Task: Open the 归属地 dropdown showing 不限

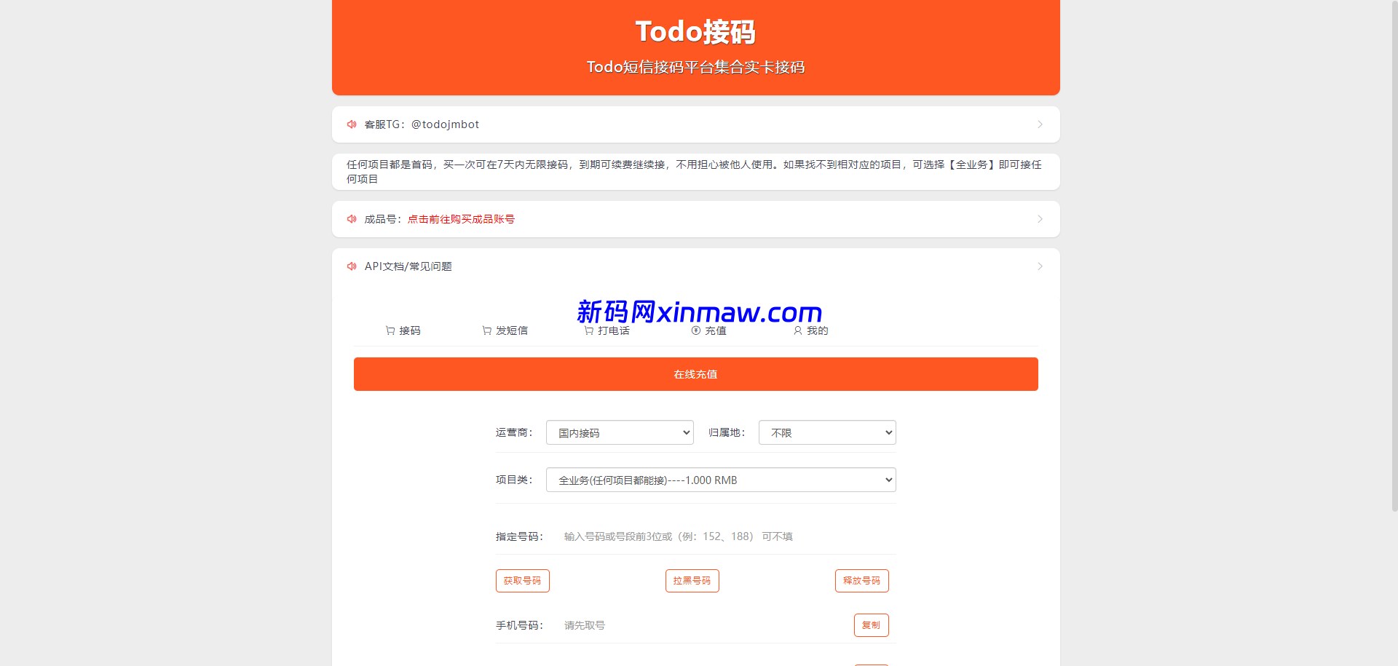Action: point(827,432)
